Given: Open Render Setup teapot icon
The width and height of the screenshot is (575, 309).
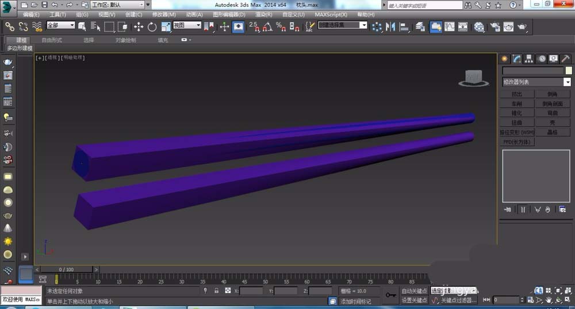Looking at the screenshot, I should (x=495, y=27).
